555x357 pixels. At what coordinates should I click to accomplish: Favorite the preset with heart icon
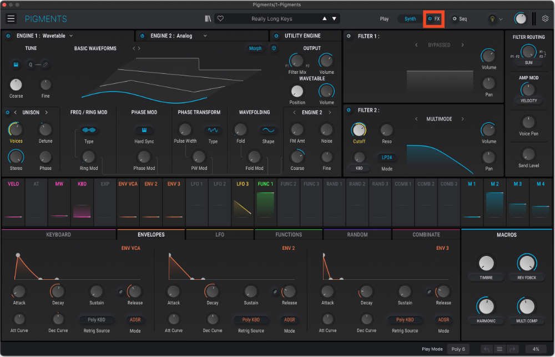pos(220,18)
